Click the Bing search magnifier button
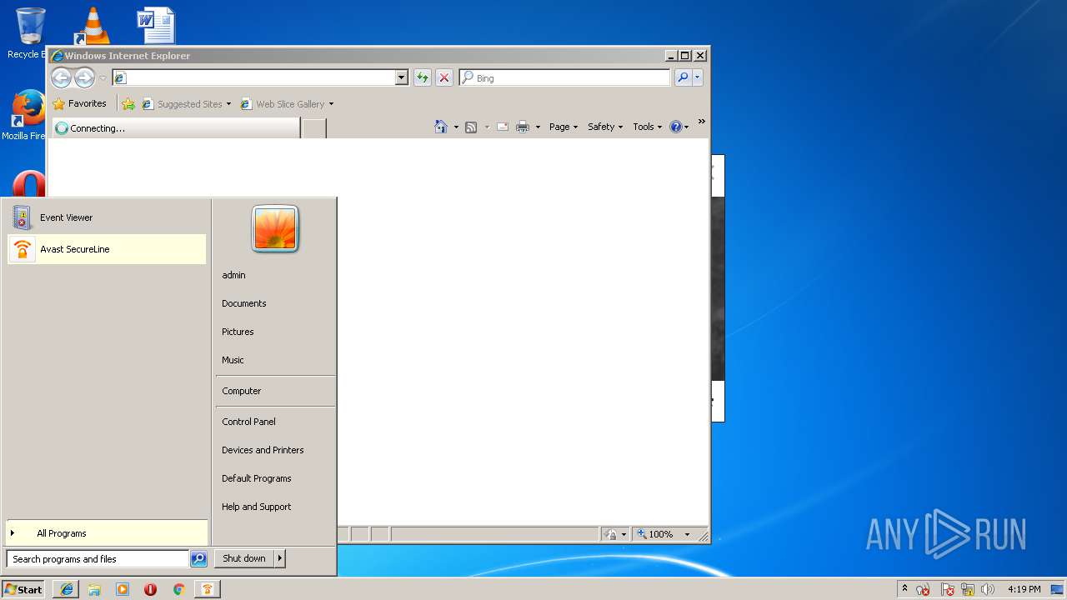The height and width of the screenshot is (600, 1067). point(683,77)
